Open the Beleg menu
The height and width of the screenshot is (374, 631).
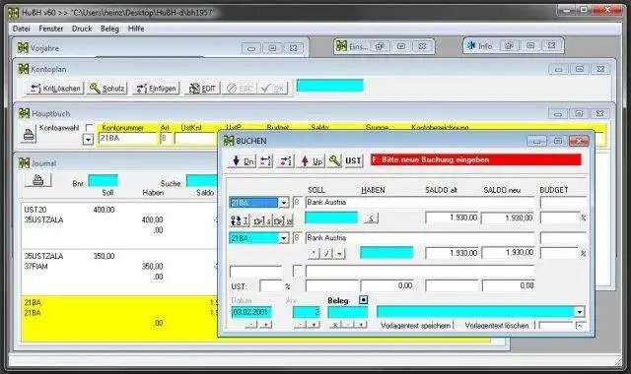click(x=109, y=29)
